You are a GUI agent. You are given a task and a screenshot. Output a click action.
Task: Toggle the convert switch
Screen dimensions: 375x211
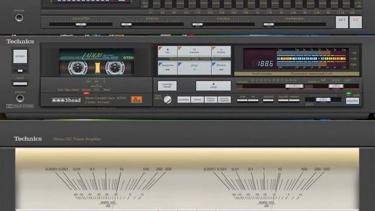pos(294,100)
